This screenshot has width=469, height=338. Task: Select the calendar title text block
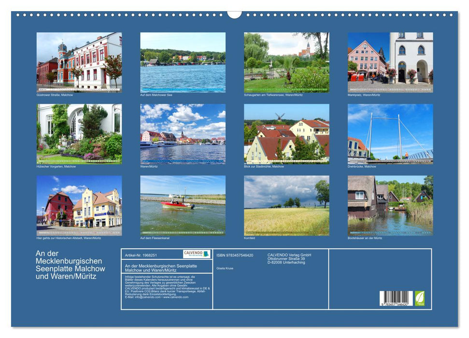(x=68, y=264)
